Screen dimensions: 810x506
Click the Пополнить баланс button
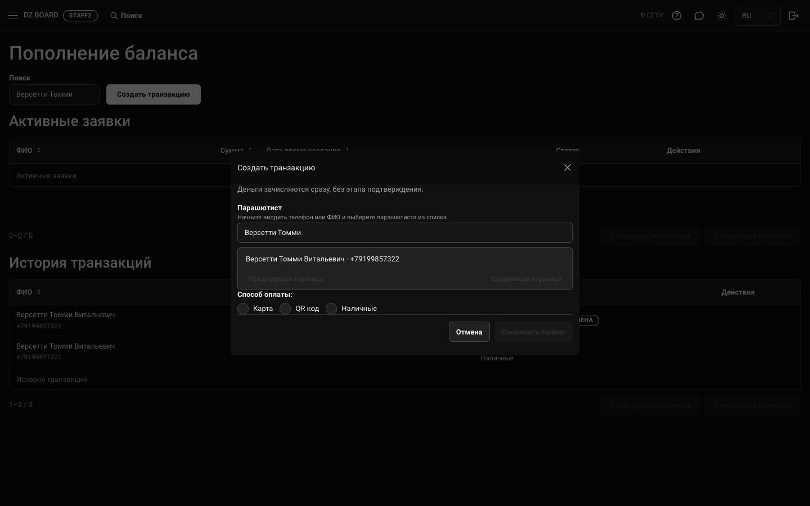click(x=533, y=332)
